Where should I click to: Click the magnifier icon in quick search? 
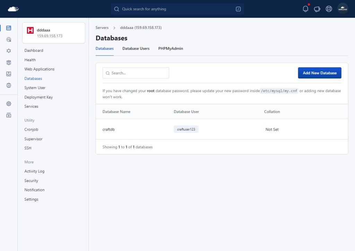tap(116, 9)
